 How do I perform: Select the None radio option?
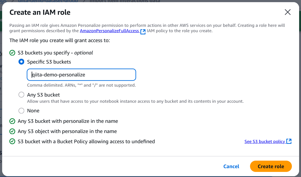coord(21,111)
